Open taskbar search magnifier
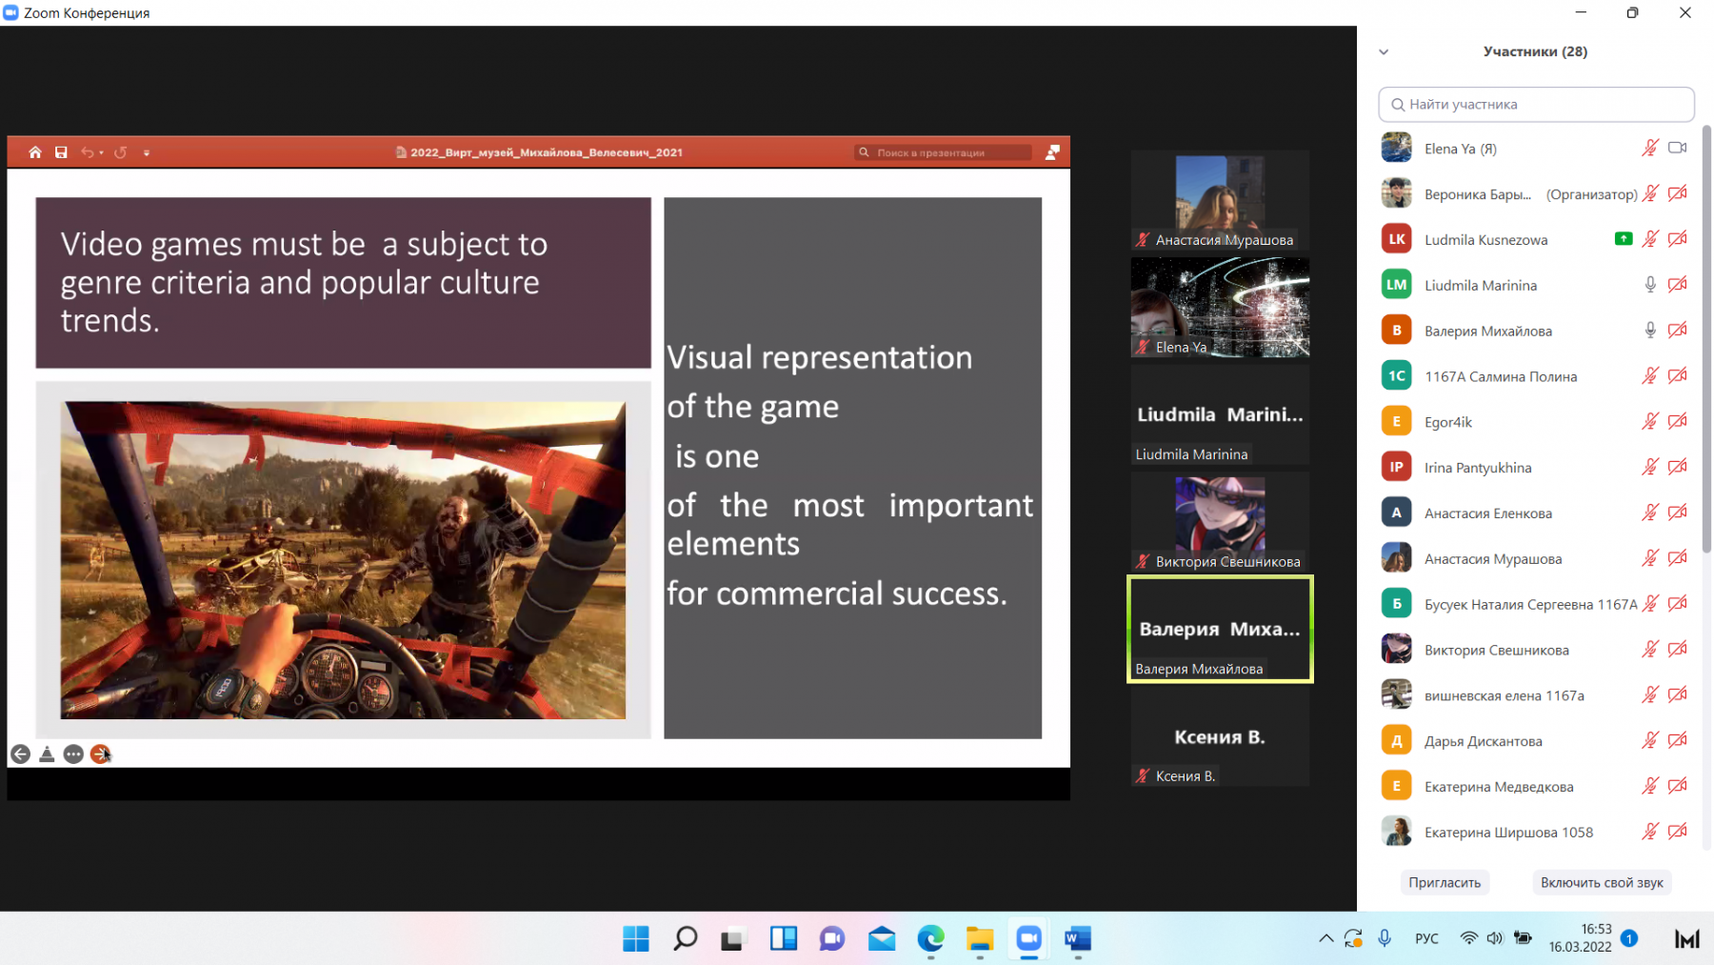This screenshot has width=1714, height=965. point(685,939)
